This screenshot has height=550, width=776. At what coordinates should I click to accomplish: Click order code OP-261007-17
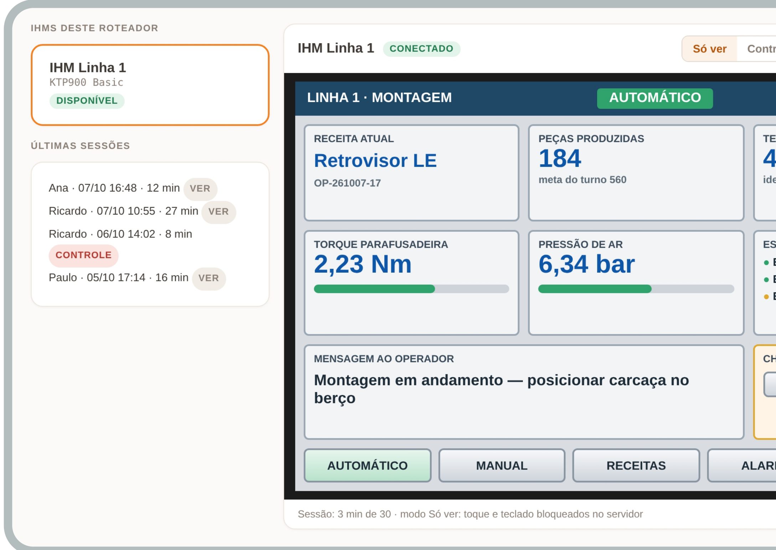point(347,183)
